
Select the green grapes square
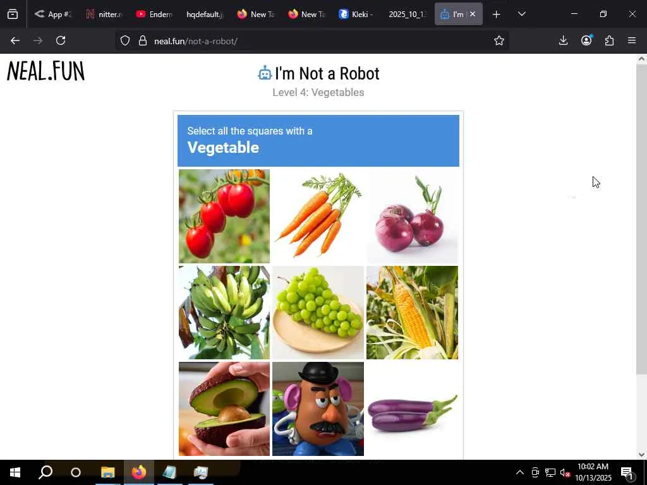tap(318, 313)
